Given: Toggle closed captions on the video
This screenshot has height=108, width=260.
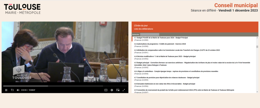Looking at the screenshot, I should [106, 90].
